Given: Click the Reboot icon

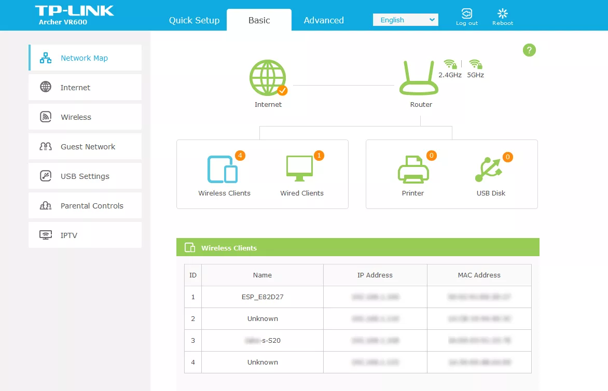Looking at the screenshot, I should (x=503, y=17).
